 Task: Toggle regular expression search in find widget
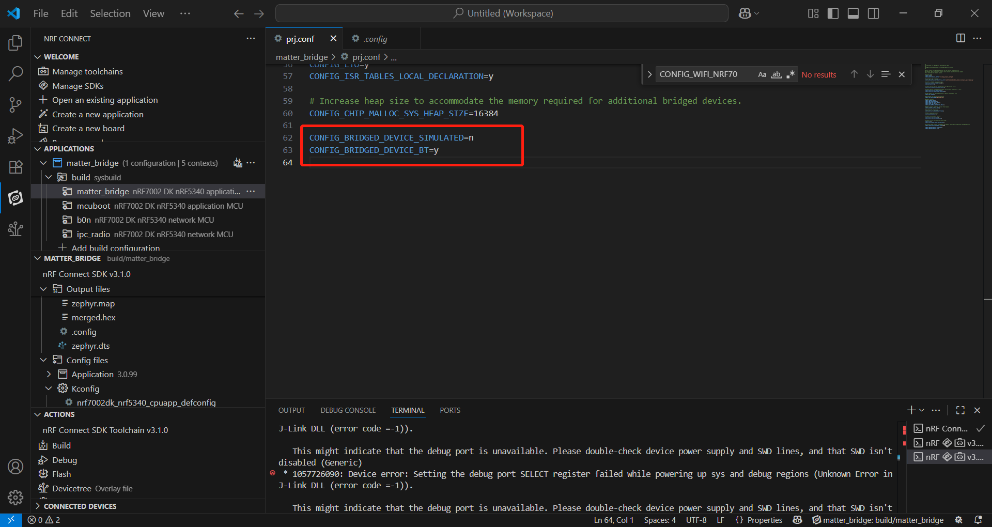790,74
